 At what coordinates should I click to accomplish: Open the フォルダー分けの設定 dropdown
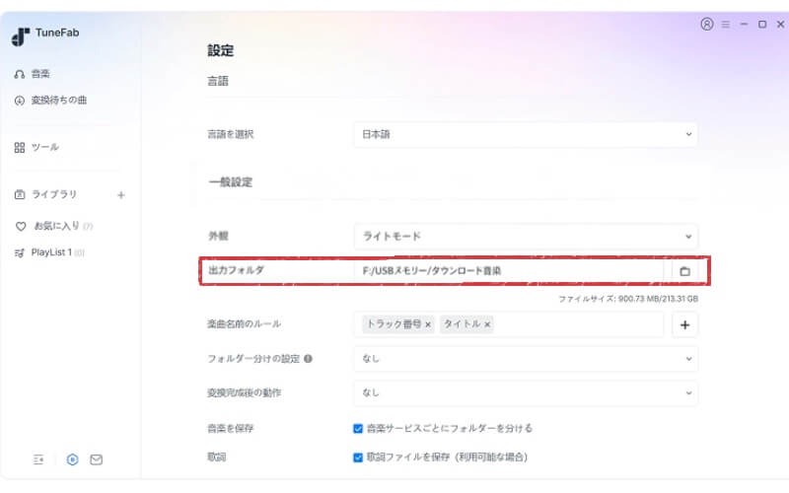(526, 359)
